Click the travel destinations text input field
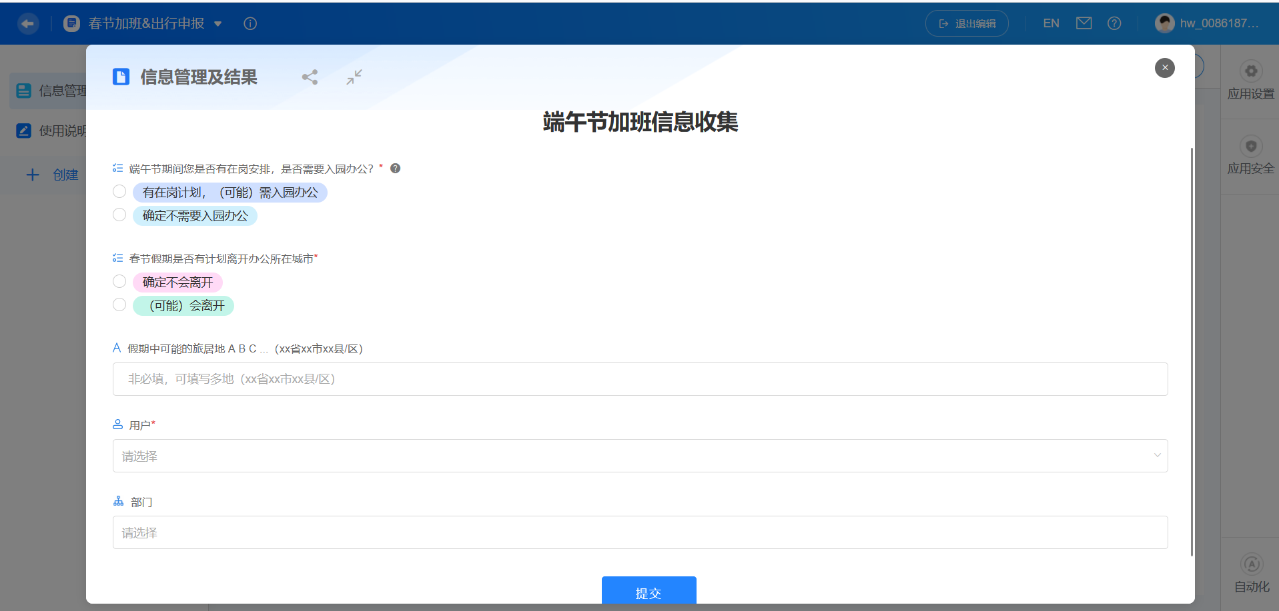1279x611 pixels. click(639, 379)
